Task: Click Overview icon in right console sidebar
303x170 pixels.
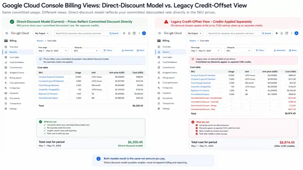Action: click(159, 47)
